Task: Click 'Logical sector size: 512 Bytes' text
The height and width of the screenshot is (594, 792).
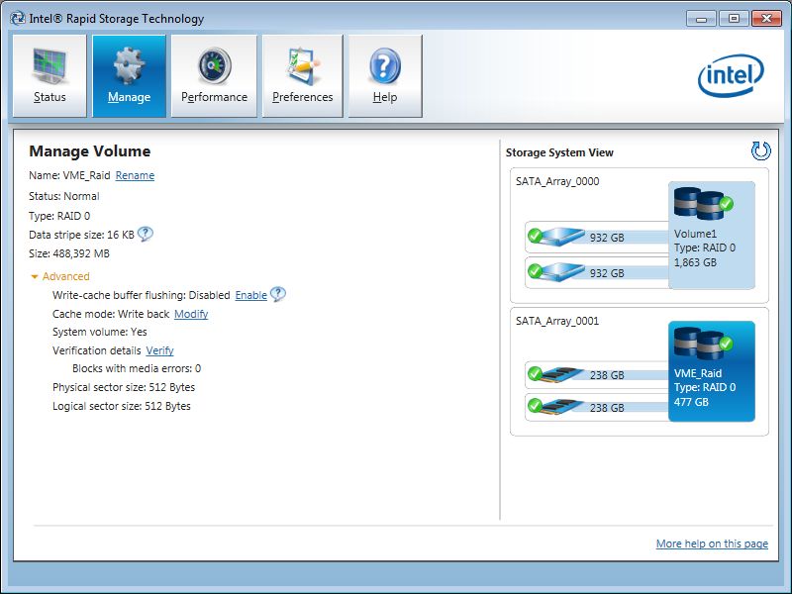Action: [121, 406]
